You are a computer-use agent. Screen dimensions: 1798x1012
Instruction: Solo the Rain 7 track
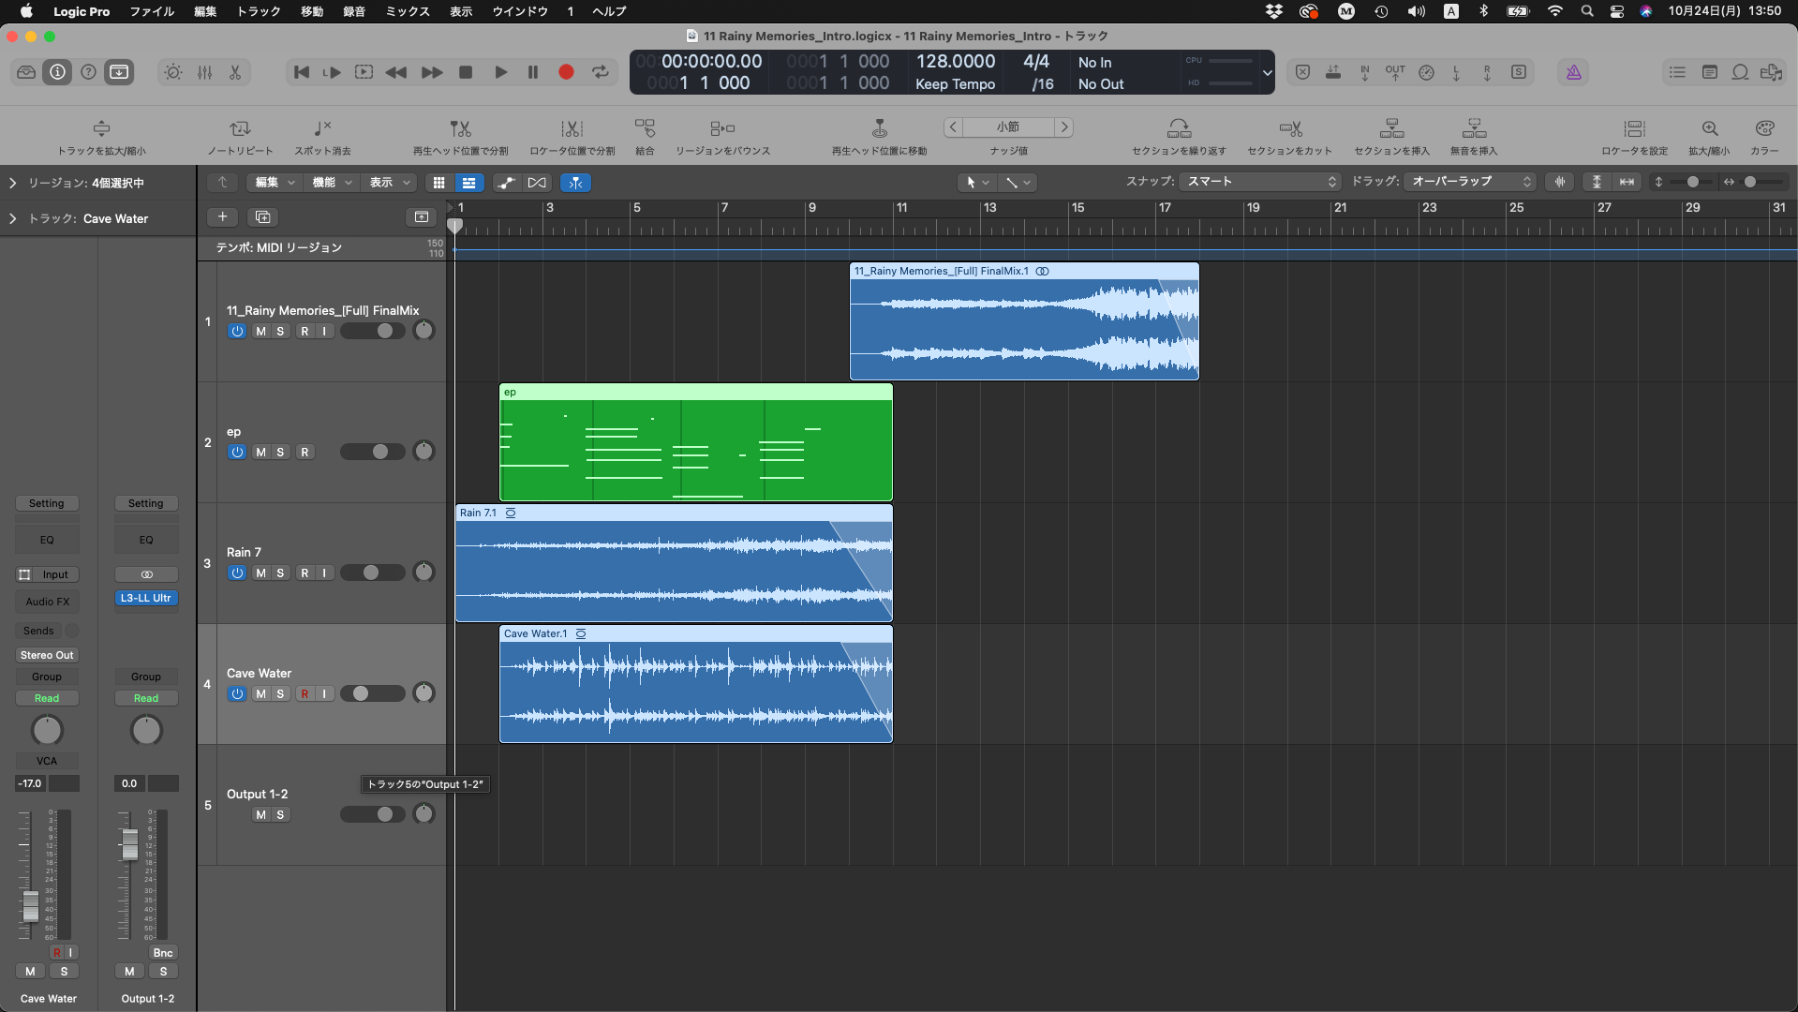pos(280,573)
